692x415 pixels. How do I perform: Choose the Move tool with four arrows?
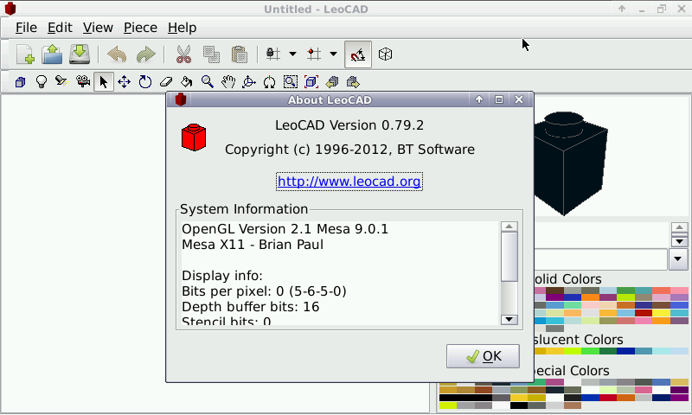[x=124, y=82]
